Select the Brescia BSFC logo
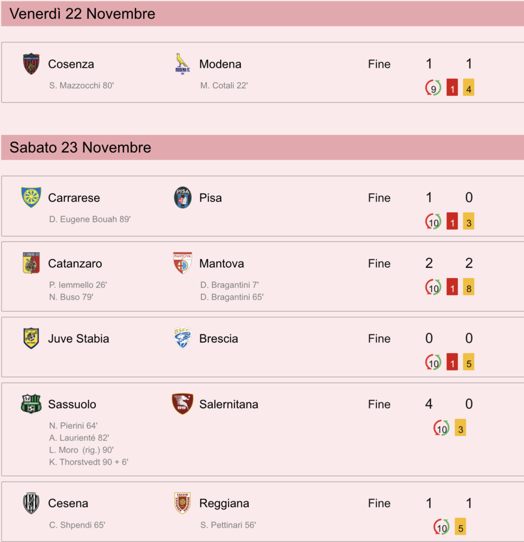The height and width of the screenshot is (542, 524). (183, 338)
